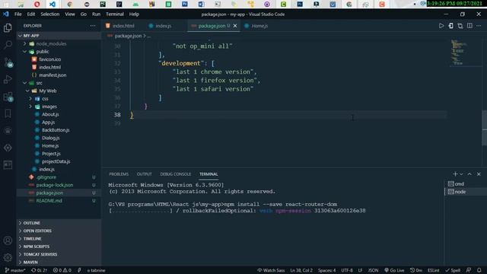
Task: Open the Bookmarks view in activity bar
Action: coord(8,113)
